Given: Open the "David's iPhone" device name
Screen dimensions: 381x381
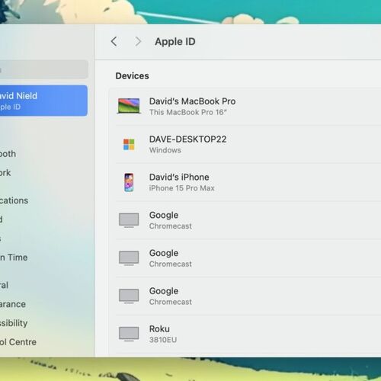Looking at the screenshot, I should click(179, 177).
